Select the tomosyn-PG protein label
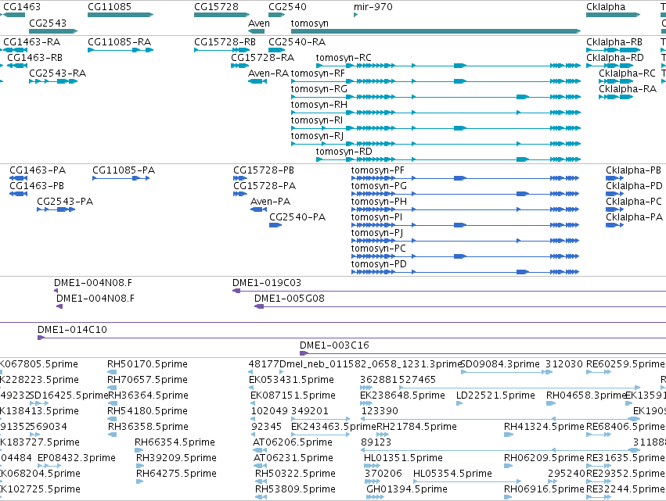Image resolution: width=666 pixels, height=501 pixels. pyautogui.click(x=379, y=186)
